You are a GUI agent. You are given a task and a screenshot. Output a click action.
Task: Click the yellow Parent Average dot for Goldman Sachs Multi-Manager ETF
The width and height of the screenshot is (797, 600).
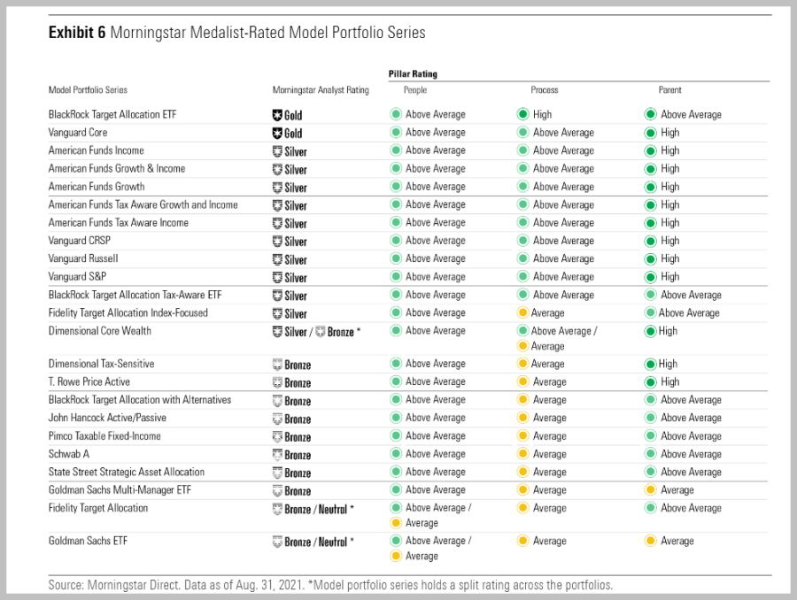point(650,489)
